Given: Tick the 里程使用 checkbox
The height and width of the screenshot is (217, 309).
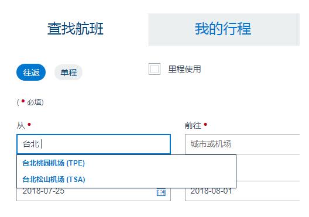Looking at the screenshot, I should click(x=154, y=69).
